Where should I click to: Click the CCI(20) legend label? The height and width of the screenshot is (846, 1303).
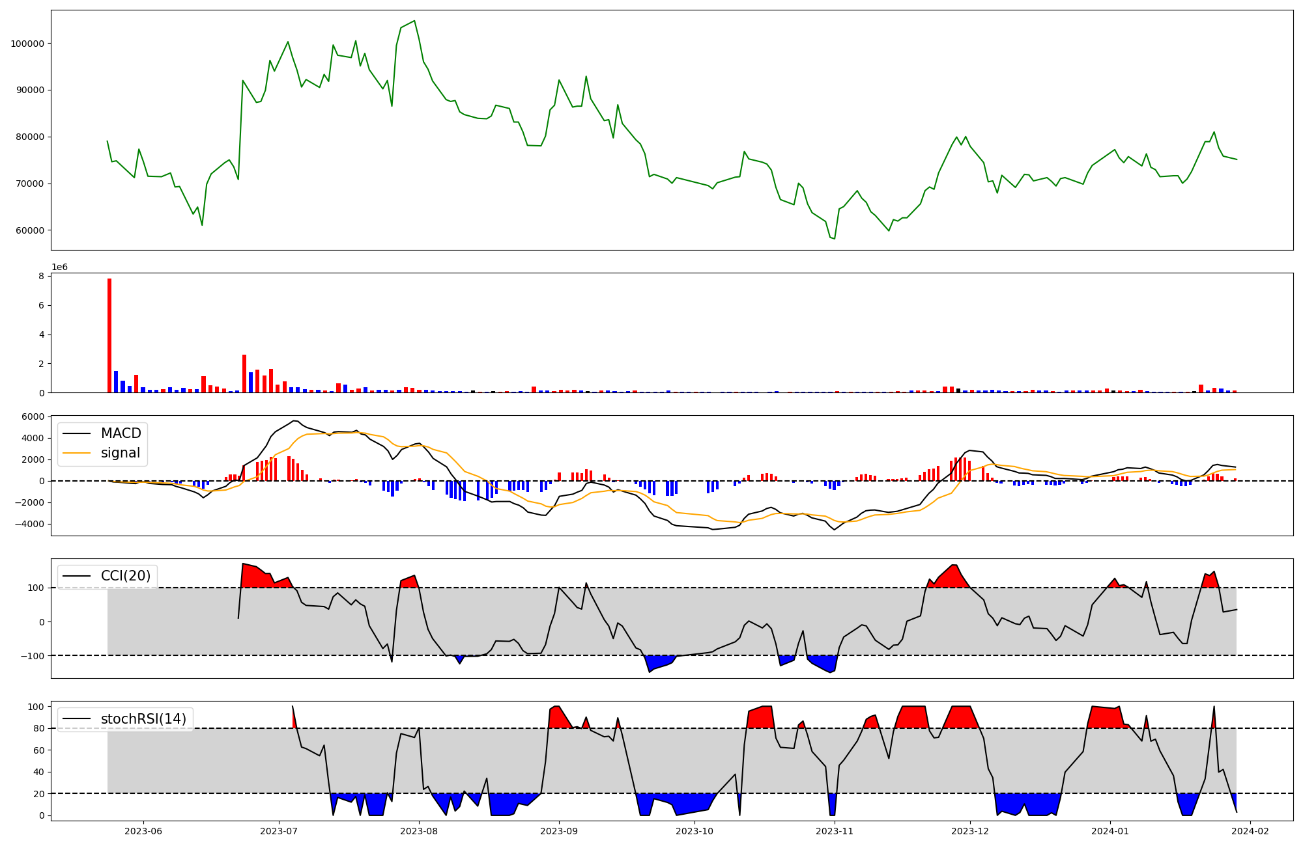pos(126,576)
